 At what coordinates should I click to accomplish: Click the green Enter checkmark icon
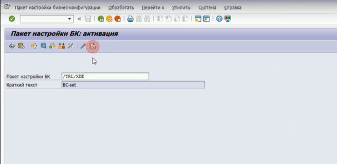12,19
